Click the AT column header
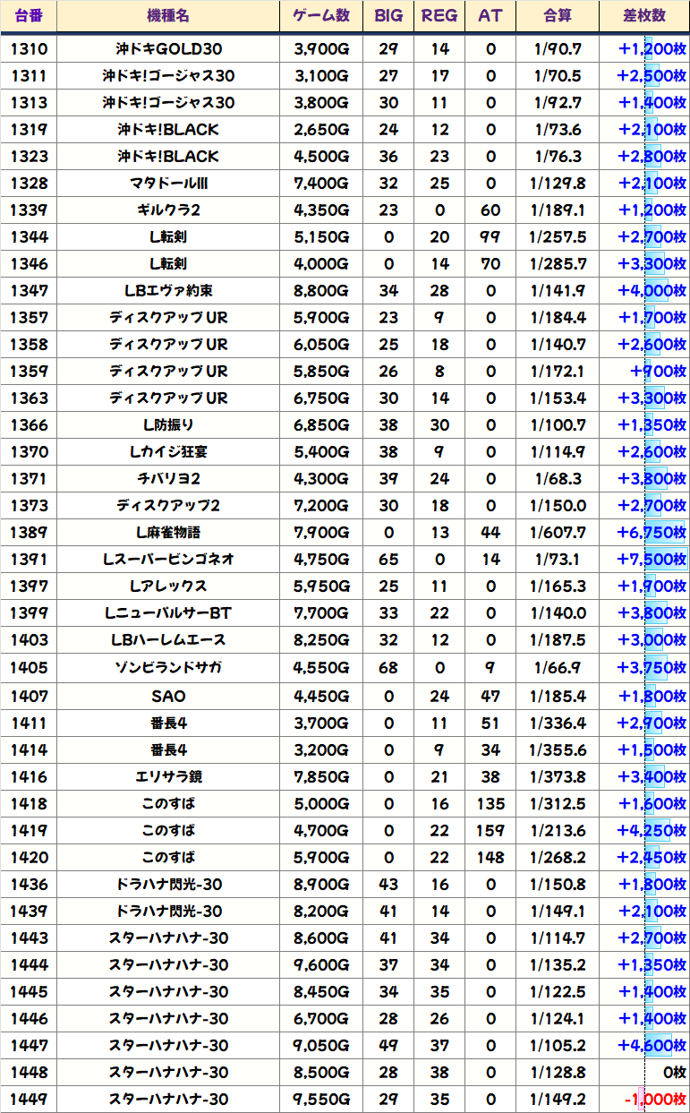Image resolution: width=690 pixels, height=1113 pixels. tap(490, 16)
